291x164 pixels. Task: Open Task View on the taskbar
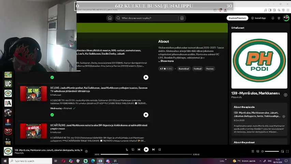click(x=56, y=161)
